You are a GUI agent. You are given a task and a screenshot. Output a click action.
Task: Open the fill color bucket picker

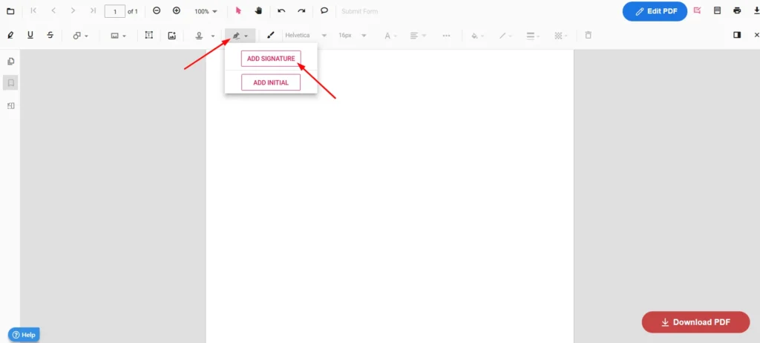click(477, 36)
